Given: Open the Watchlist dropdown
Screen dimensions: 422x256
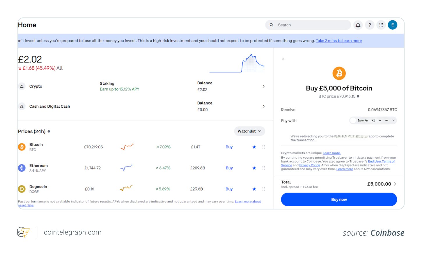Looking at the screenshot, I should click(x=249, y=131).
